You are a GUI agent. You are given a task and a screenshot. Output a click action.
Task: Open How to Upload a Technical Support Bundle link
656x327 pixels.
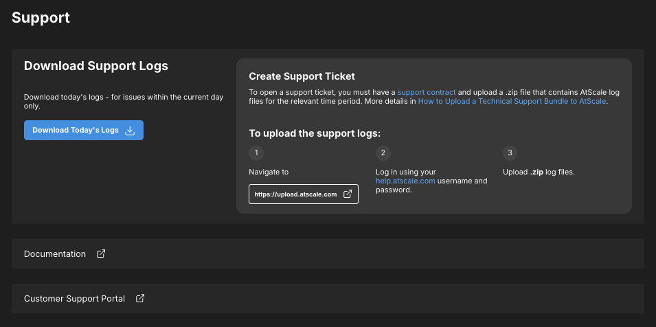[x=512, y=101]
